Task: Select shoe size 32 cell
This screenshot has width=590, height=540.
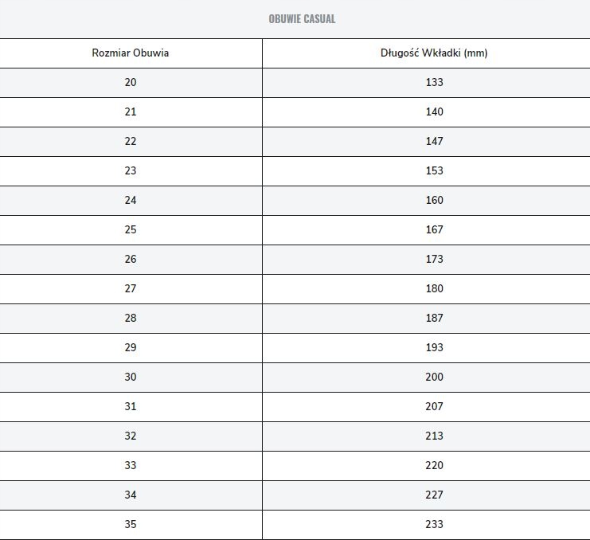Action: pyautogui.click(x=131, y=436)
